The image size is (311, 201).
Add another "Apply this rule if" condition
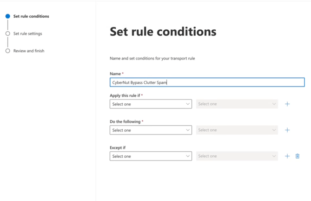[287, 104]
